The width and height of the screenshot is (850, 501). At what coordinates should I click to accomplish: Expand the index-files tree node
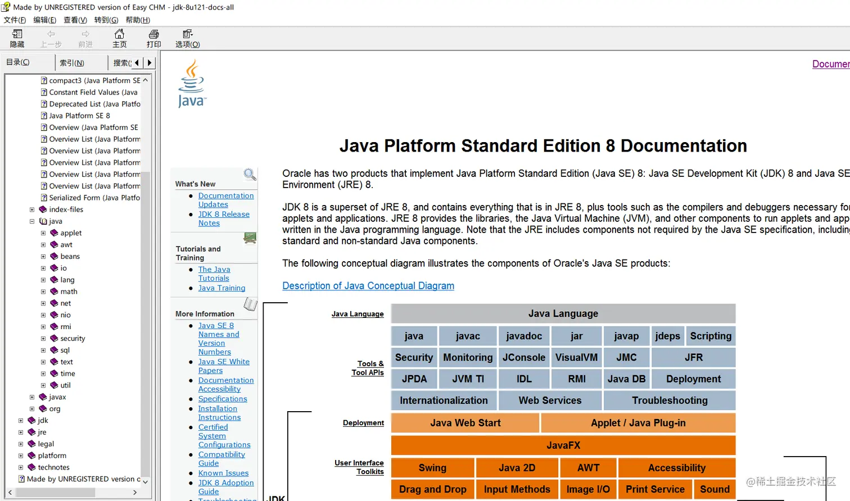tap(32, 209)
